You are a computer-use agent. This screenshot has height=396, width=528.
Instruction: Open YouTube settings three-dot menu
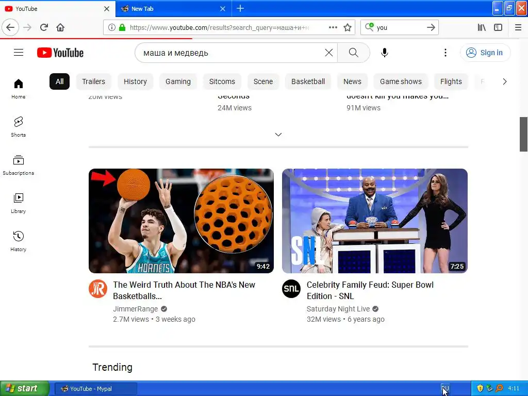tap(445, 53)
